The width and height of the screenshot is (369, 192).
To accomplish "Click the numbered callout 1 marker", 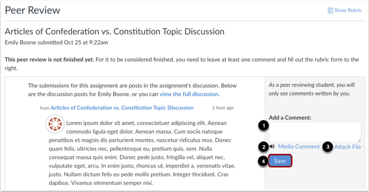I will point(264,126).
